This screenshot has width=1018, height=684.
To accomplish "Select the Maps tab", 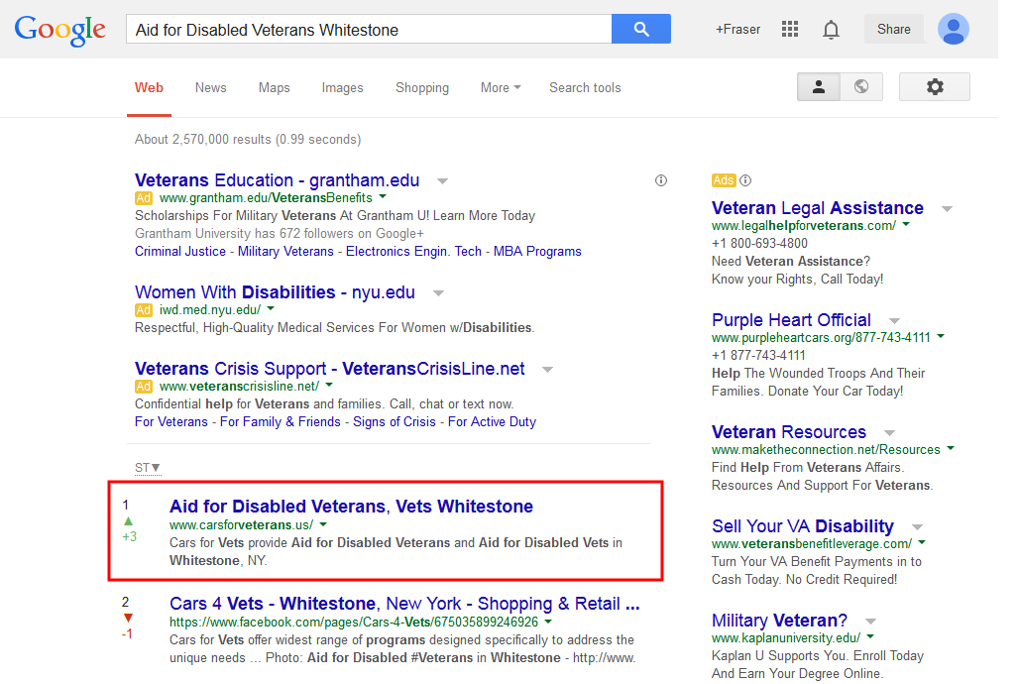I will tap(274, 87).
